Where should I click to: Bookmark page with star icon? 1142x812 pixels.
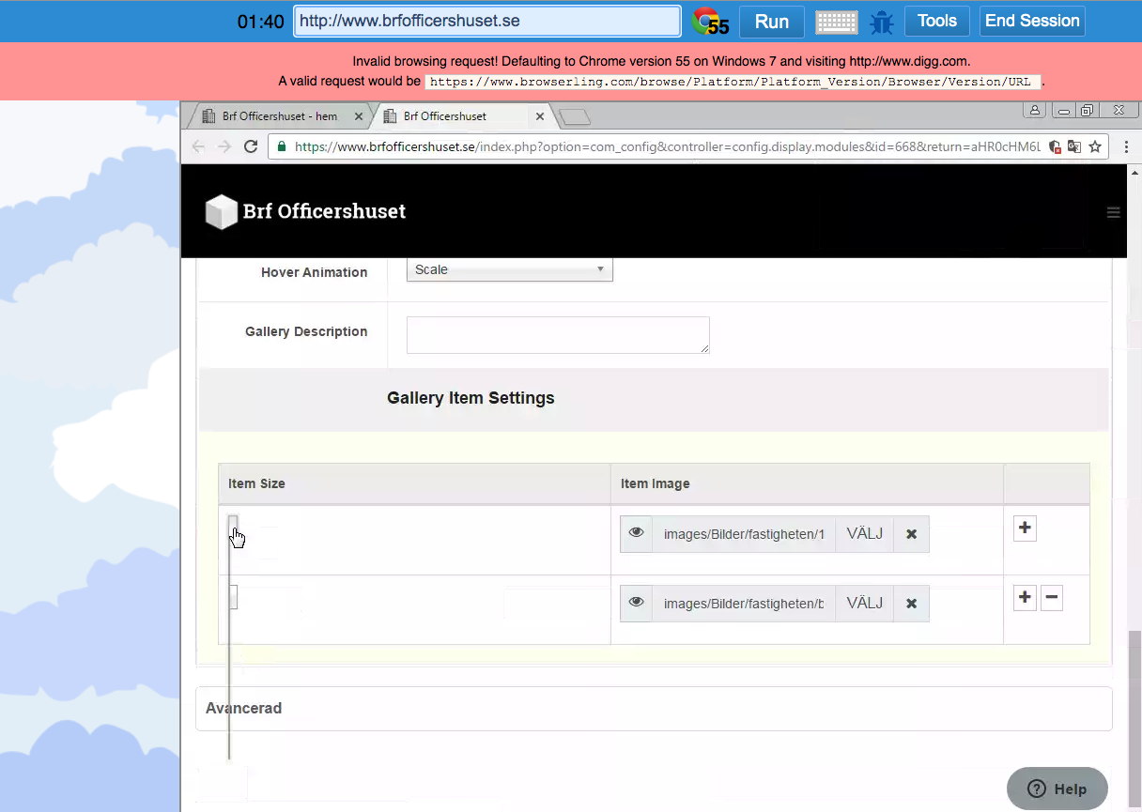tap(1095, 146)
